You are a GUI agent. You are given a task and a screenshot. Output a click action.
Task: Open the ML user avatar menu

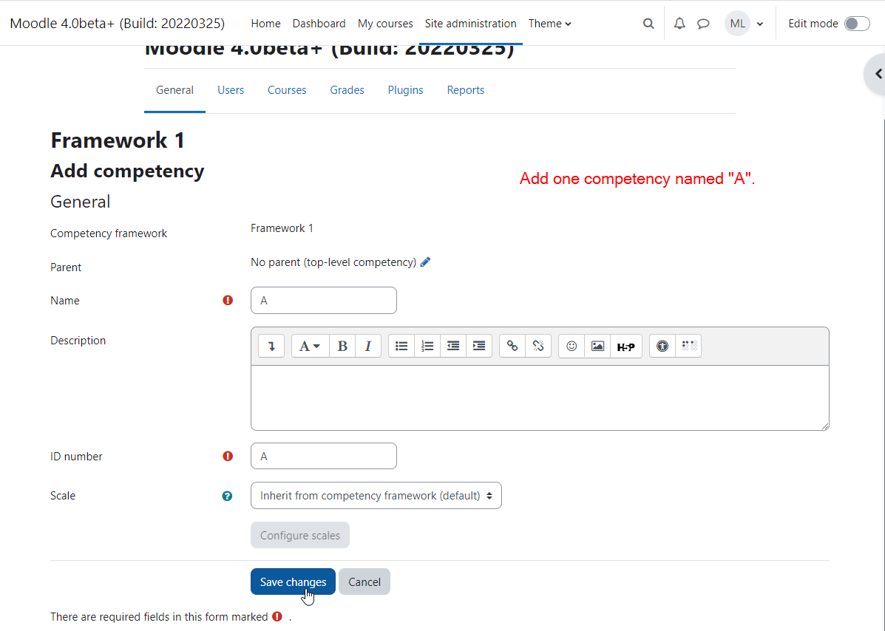click(x=737, y=24)
